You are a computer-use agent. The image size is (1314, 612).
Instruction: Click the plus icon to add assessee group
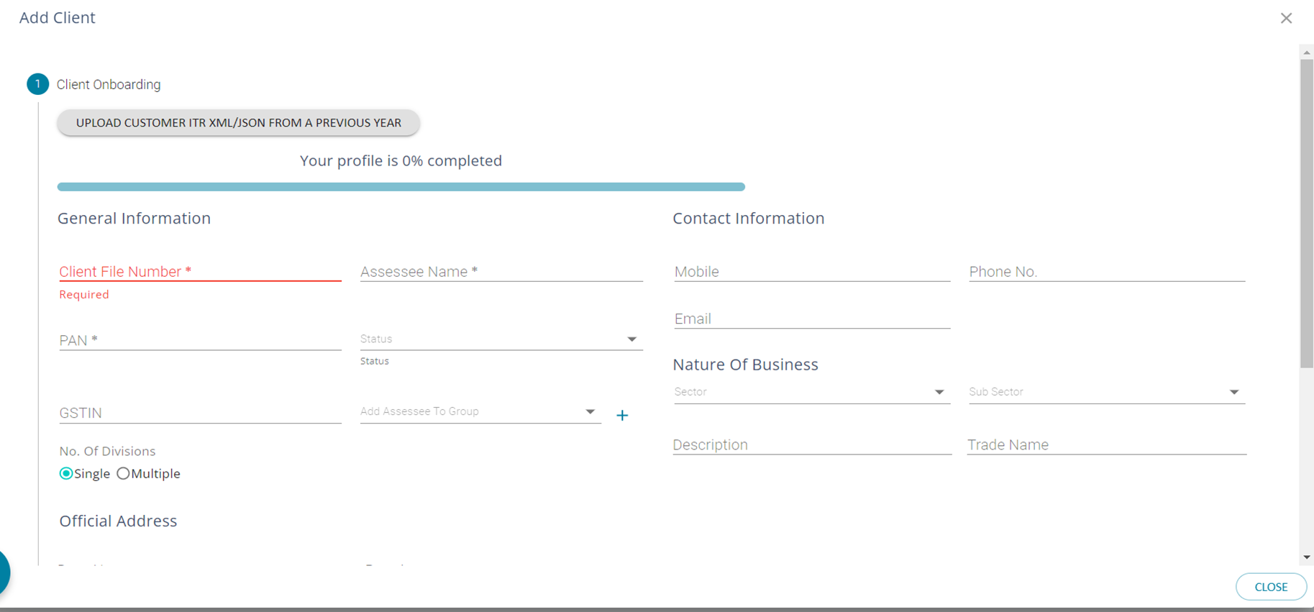pos(622,416)
